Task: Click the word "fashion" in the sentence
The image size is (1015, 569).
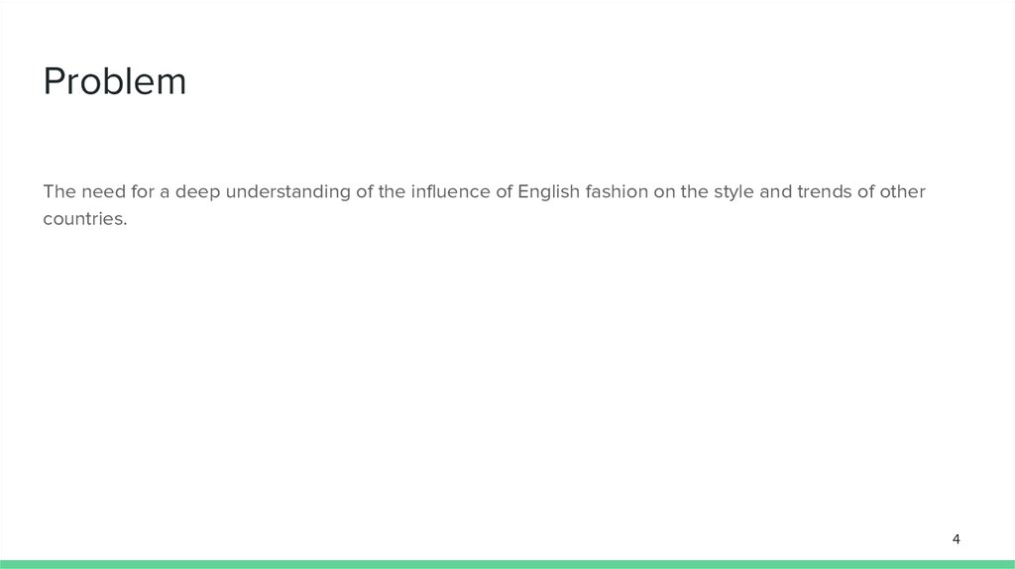Action: (x=617, y=191)
